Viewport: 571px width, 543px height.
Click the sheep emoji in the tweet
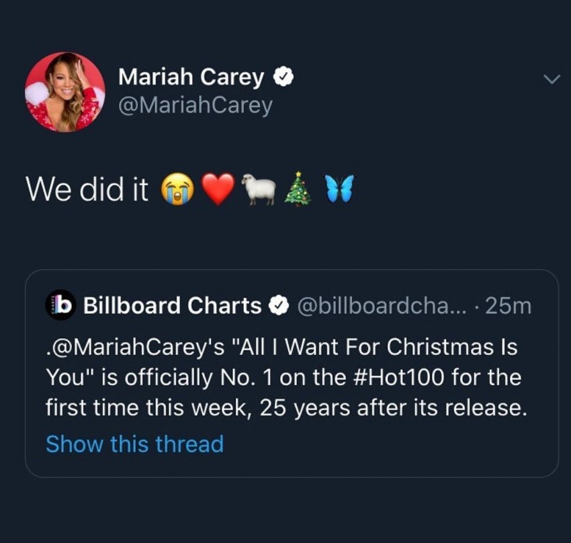pos(259,191)
